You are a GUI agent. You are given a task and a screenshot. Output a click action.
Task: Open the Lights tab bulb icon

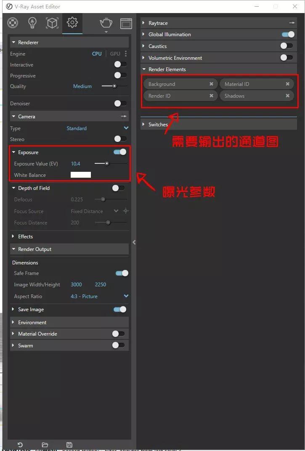(x=32, y=23)
